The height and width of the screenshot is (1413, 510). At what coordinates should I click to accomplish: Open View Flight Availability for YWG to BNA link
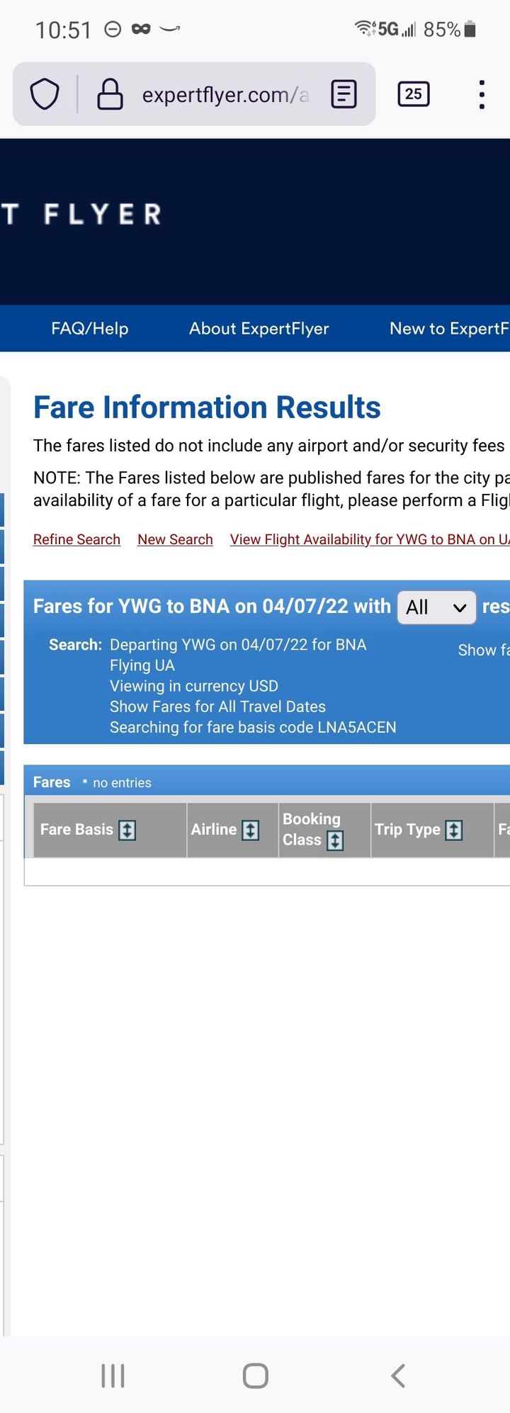click(370, 539)
